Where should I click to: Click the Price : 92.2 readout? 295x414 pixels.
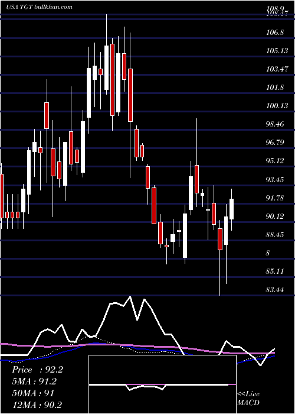pos(37,370)
